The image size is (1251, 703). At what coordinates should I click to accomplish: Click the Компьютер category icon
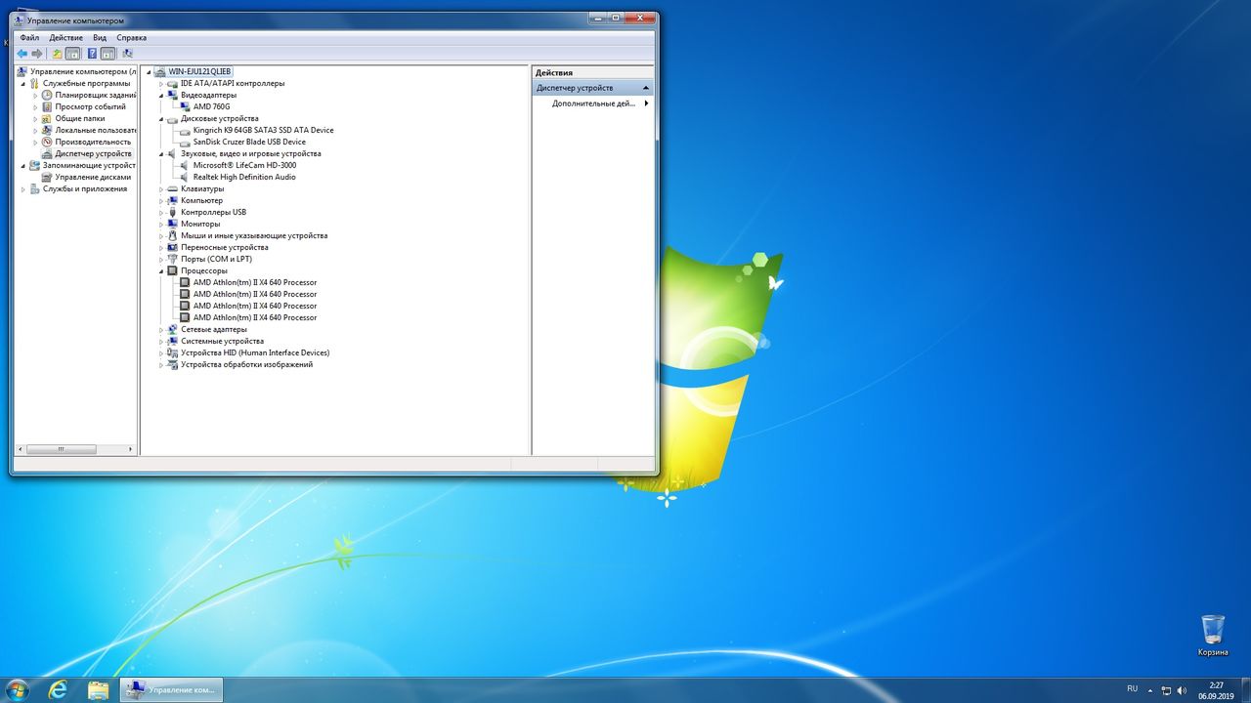[173, 200]
